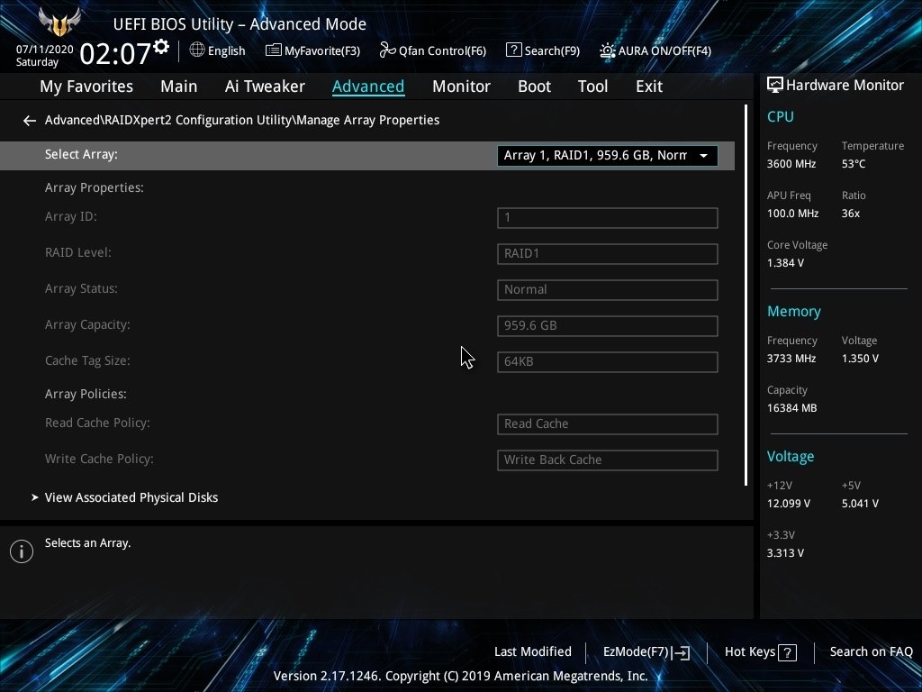This screenshot has width=922, height=692.
Task: Click Core Voltage value 1.384 V
Action: pos(785,263)
